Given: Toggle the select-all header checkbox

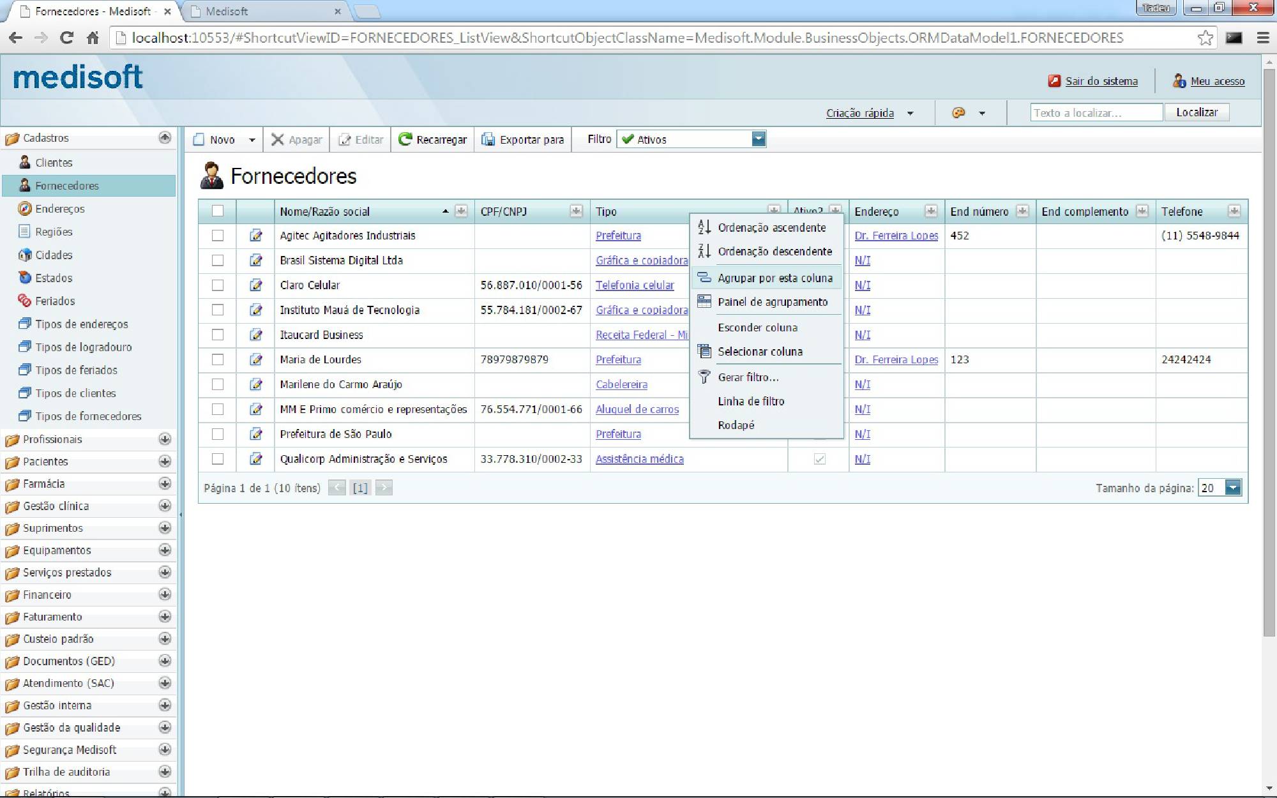Looking at the screenshot, I should click(x=218, y=211).
